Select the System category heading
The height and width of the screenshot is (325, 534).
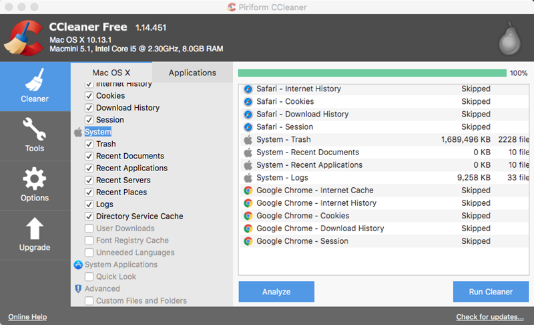[x=97, y=132]
